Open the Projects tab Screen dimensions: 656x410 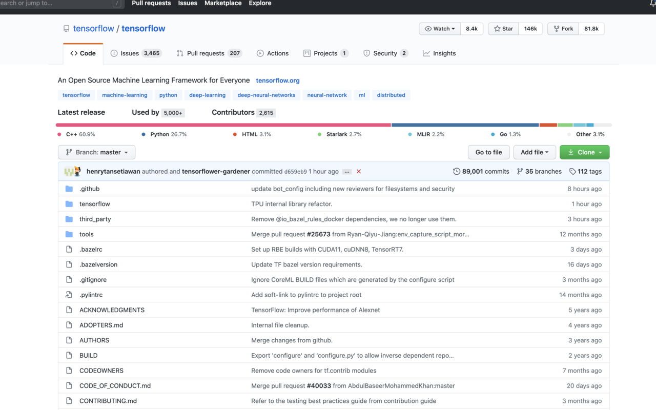click(x=326, y=53)
